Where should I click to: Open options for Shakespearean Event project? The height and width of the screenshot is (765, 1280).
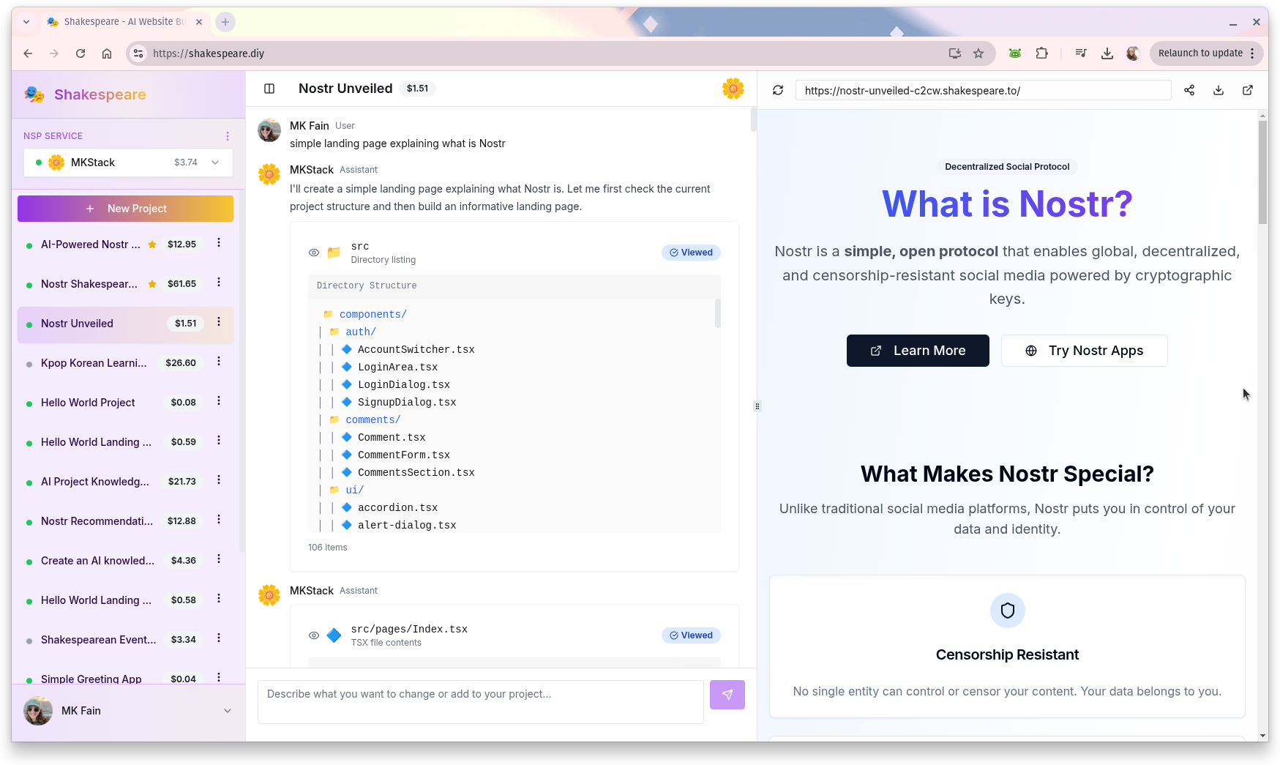219,638
